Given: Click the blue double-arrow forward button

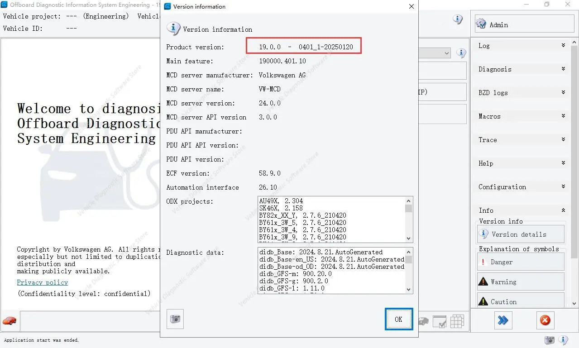Looking at the screenshot, I should pyautogui.click(x=502, y=320).
